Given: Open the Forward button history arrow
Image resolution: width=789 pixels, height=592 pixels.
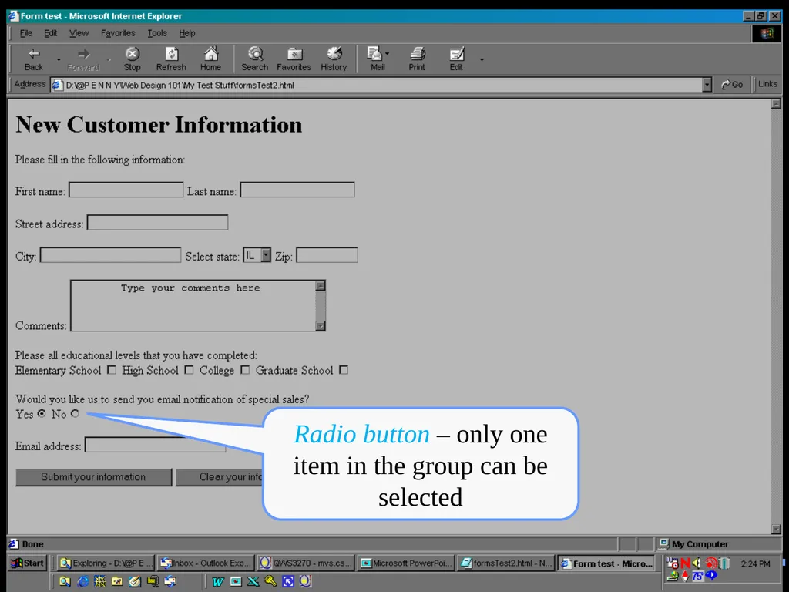Looking at the screenshot, I should pos(109,59).
